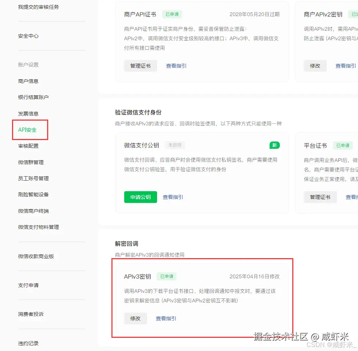Image resolution: width=358 pixels, height=351 pixels.
Task: Click 管理证书 under 平台证书
Action: point(320,197)
